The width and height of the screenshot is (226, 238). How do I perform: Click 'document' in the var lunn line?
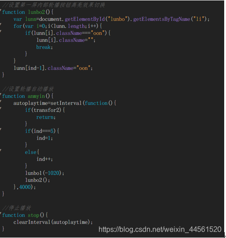tap(51, 19)
